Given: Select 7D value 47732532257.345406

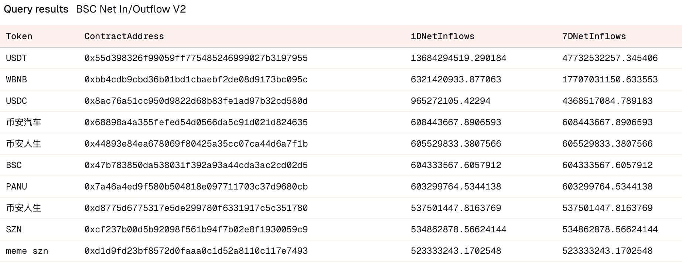Looking at the screenshot, I should 610,58.
